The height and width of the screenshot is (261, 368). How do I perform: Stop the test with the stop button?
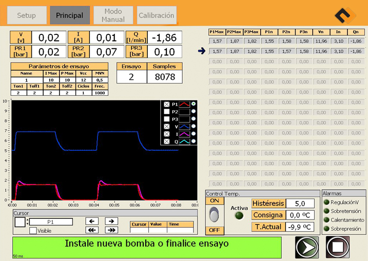point(338,247)
